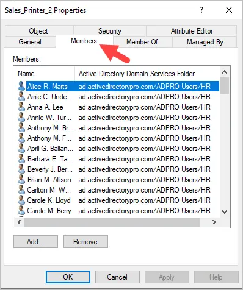The height and width of the screenshot is (290, 243).
Task: Click the vertical scrollbar up arrow
Action: (225, 72)
